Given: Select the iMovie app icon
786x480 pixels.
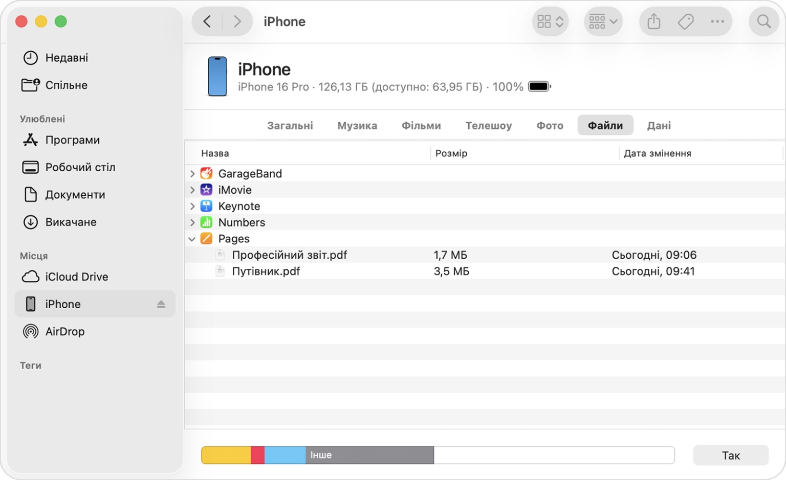Looking at the screenshot, I should [x=206, y=190].
